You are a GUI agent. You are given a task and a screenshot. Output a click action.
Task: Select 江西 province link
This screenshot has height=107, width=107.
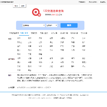point(84,42)
